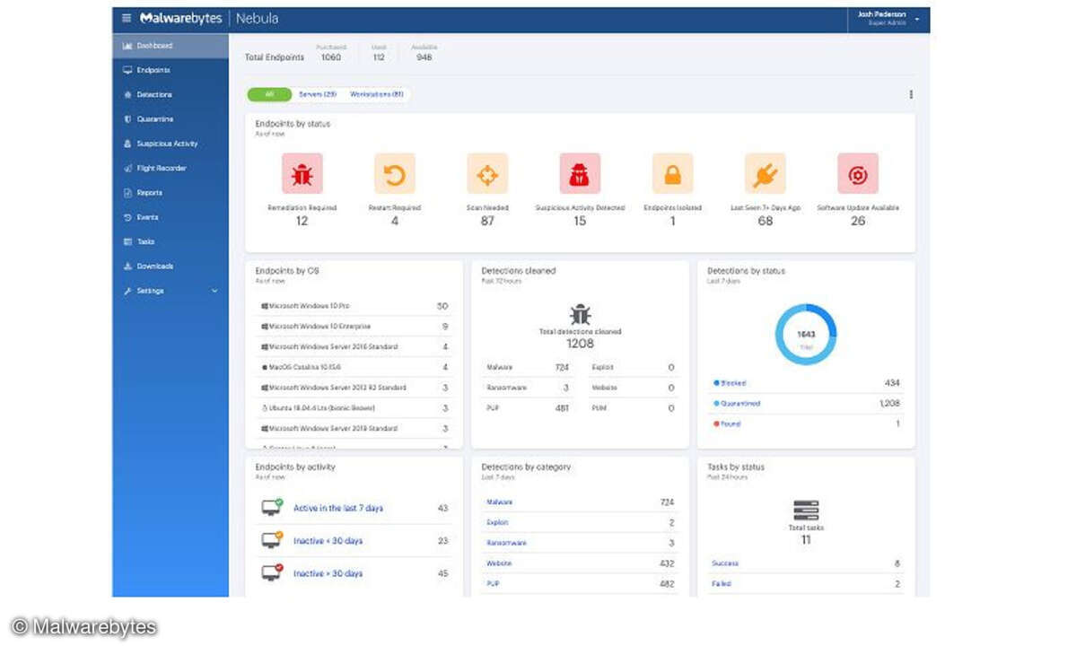Click the Blocked link in Detections by status

tap(733, 383)
